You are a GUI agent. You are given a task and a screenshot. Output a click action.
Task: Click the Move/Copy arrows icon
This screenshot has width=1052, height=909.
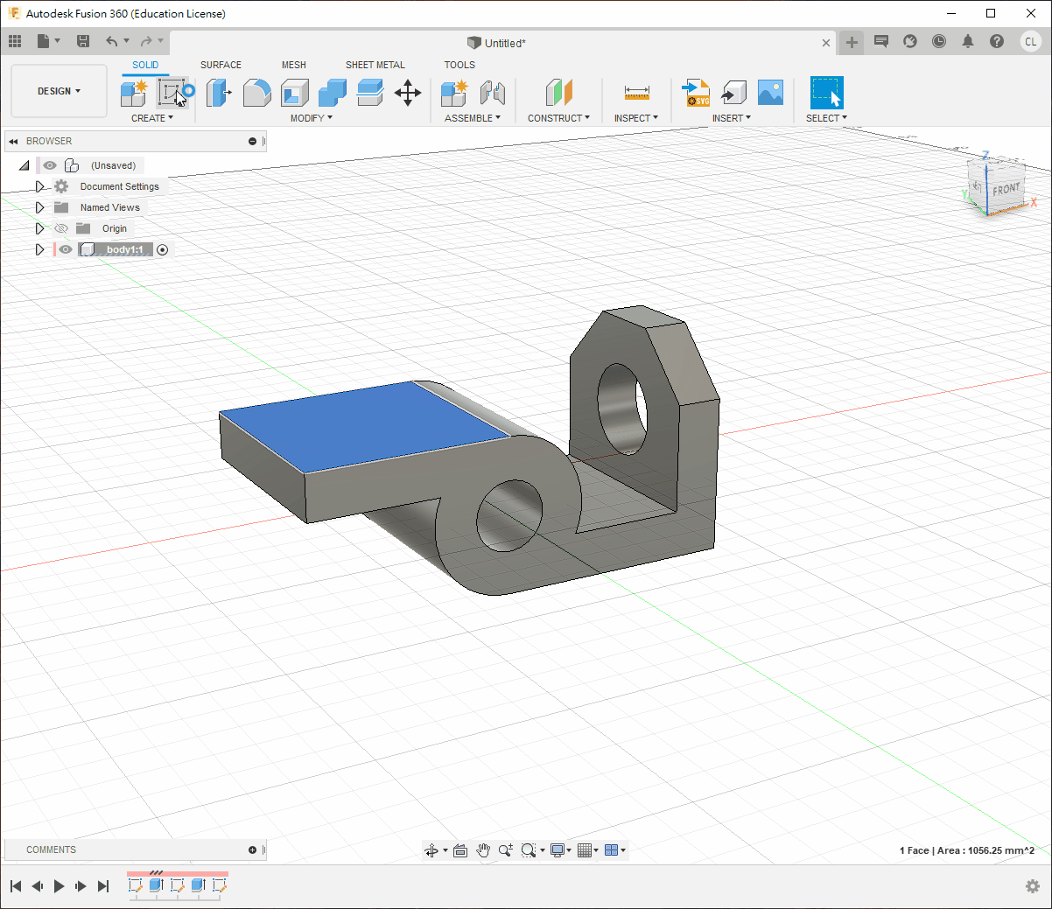(x=408, y=93)
